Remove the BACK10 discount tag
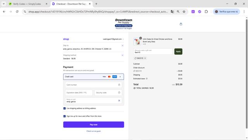Image resolution: width=248 pixels, height=140 pixels. pos(145,58)
